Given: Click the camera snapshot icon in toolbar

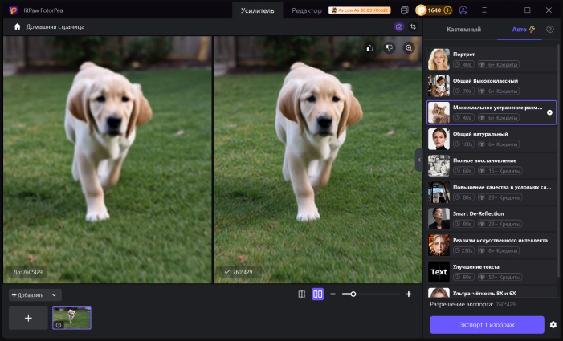Looking at the screenshot, I should [x=399, y=27].
